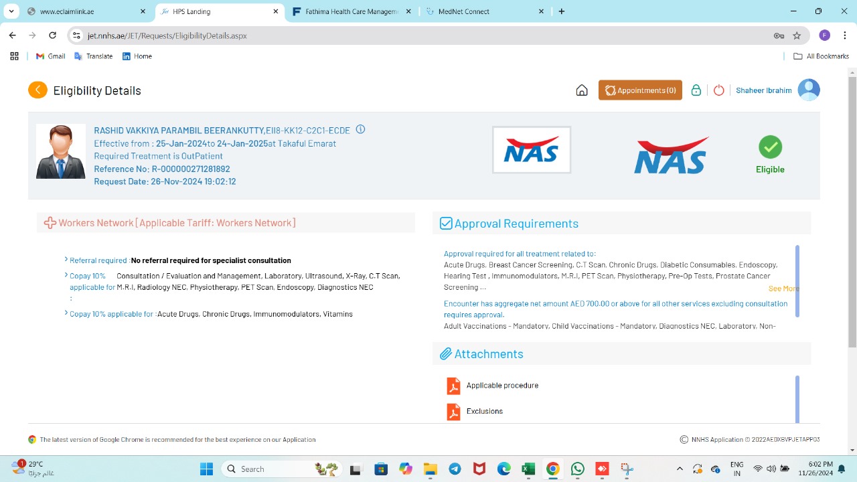Switch to the MedNet Connect tab

[485, 11]
